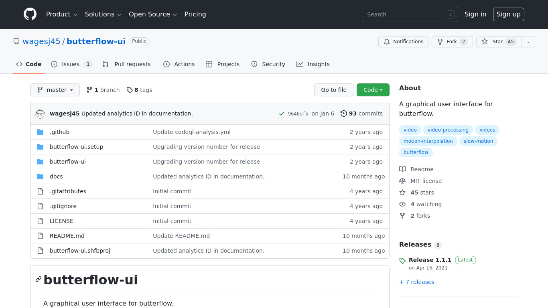Open the Release 1.1.1 link

coord(430,260)
